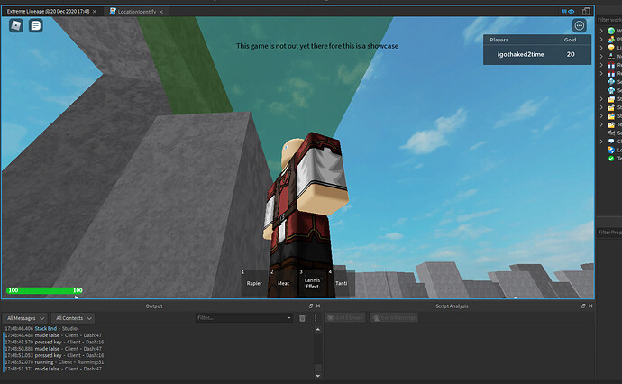Screen dimensions: 622x384
Task: Expand the StarterGui node in Explorer
Action: click(x=601, y=99)
